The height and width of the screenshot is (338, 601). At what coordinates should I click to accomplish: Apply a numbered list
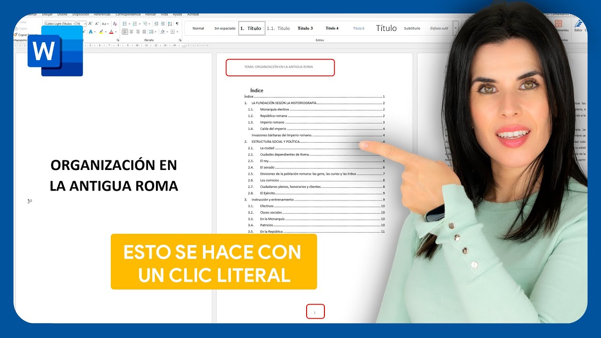click(x=135, y=23)
